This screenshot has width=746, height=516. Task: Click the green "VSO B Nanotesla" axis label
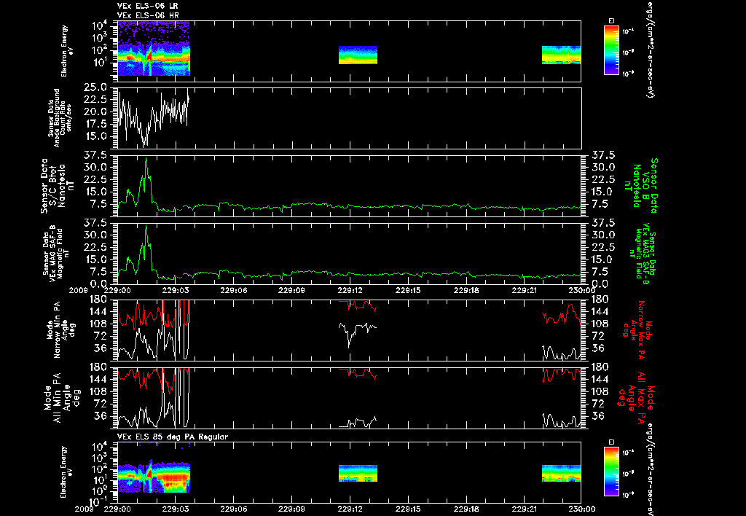coord(640,186)
